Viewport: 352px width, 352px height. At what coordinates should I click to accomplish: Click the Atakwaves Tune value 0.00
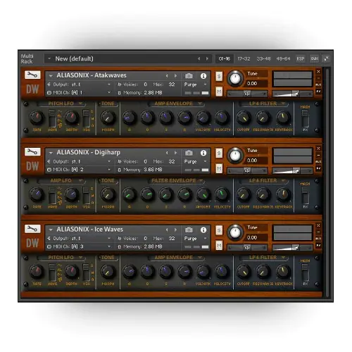tap(252, 84)
